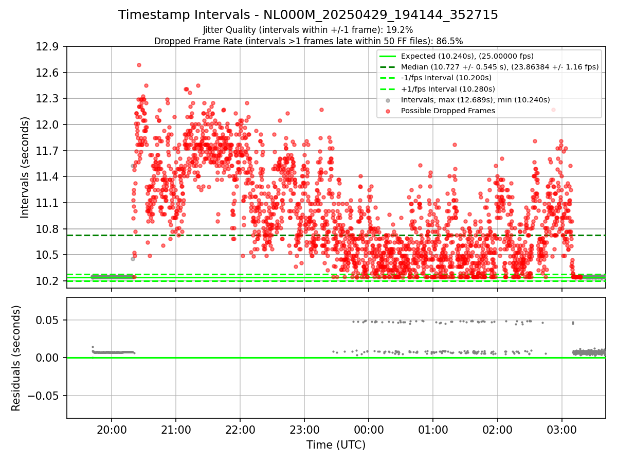The image size is (617, 463).
Task: Click legend entry 'Intervals, max (12.689s), min (10.240s)'
Action: click(476, 100)
